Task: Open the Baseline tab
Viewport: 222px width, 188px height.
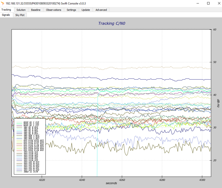Action: tap(36, 10)
